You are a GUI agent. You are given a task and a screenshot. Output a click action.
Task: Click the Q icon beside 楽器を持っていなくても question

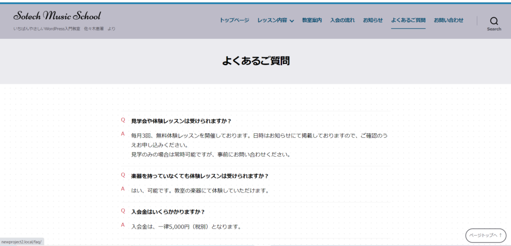(x=123, y=175)
